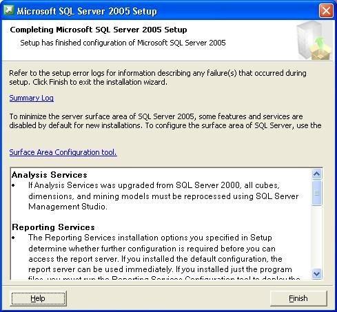Click the 'Refer to the setup error logs' paragraph

click(x=158, y=77)
